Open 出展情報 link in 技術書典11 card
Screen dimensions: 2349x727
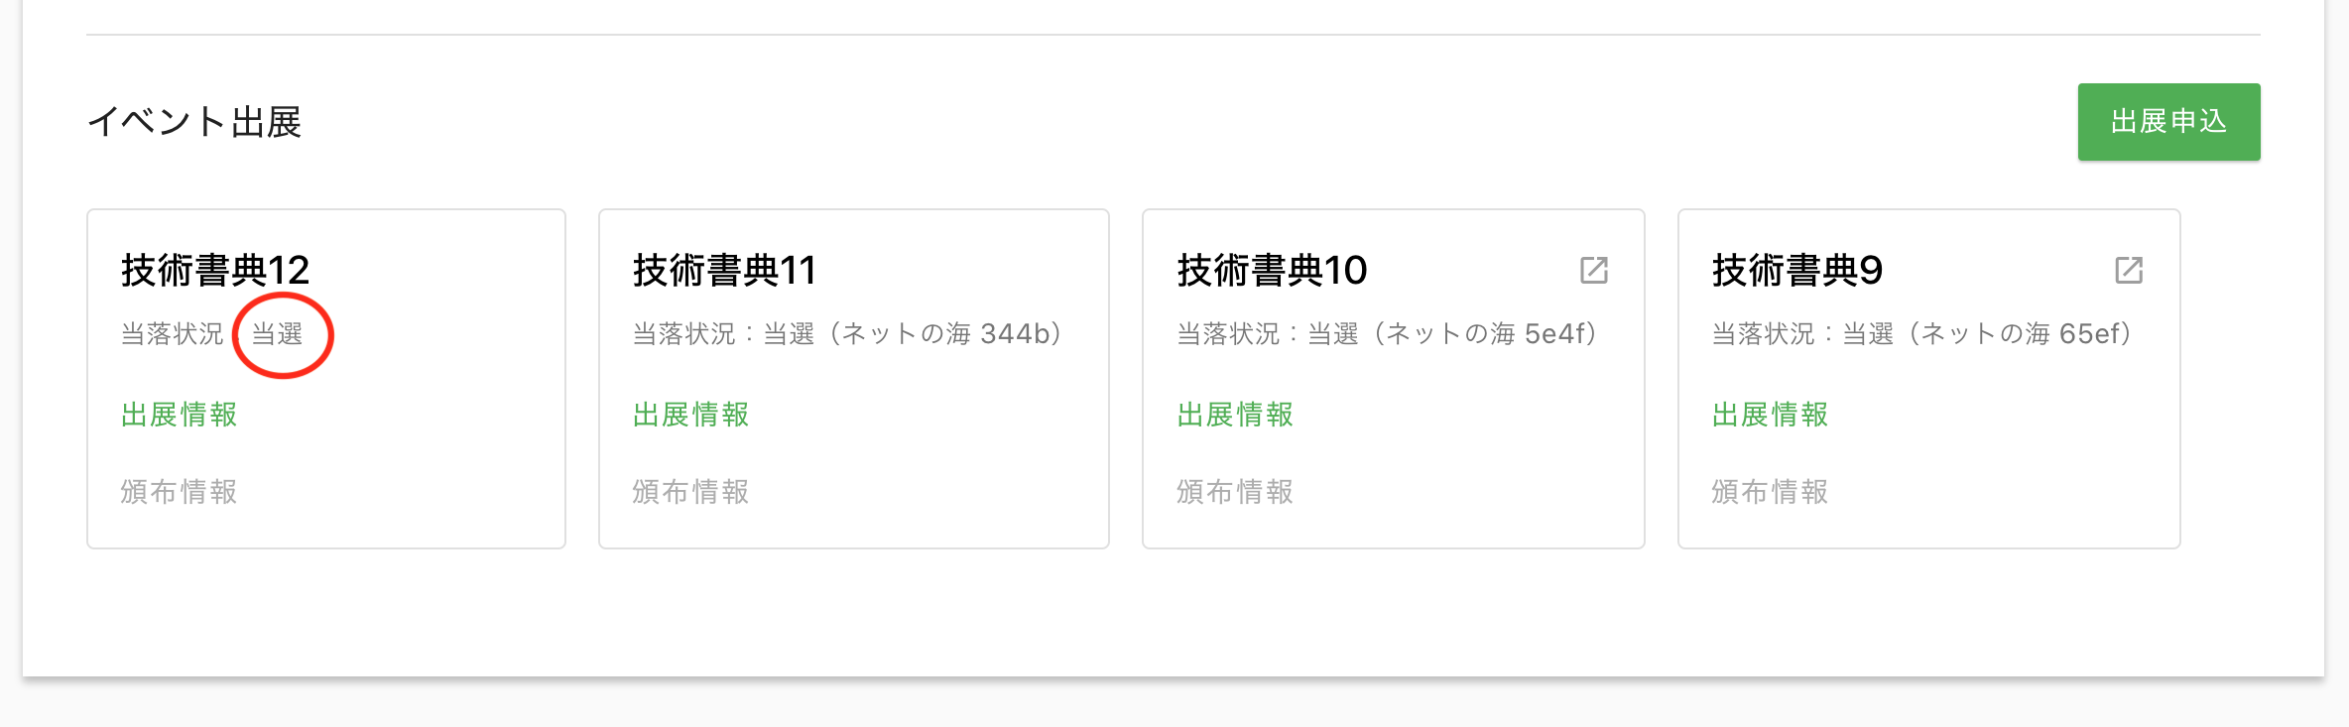click(691, 415)
